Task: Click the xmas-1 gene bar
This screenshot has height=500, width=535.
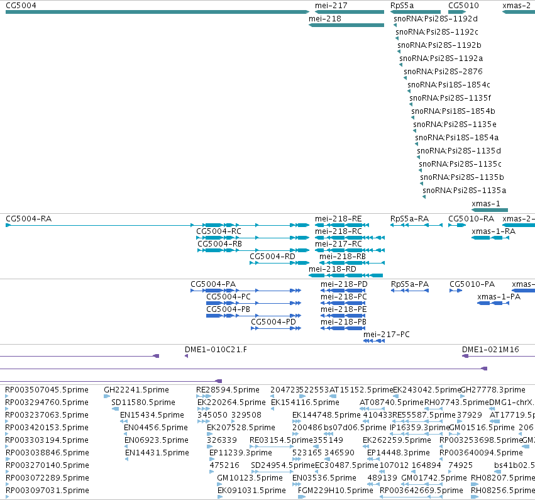Action: click(490, 210)
